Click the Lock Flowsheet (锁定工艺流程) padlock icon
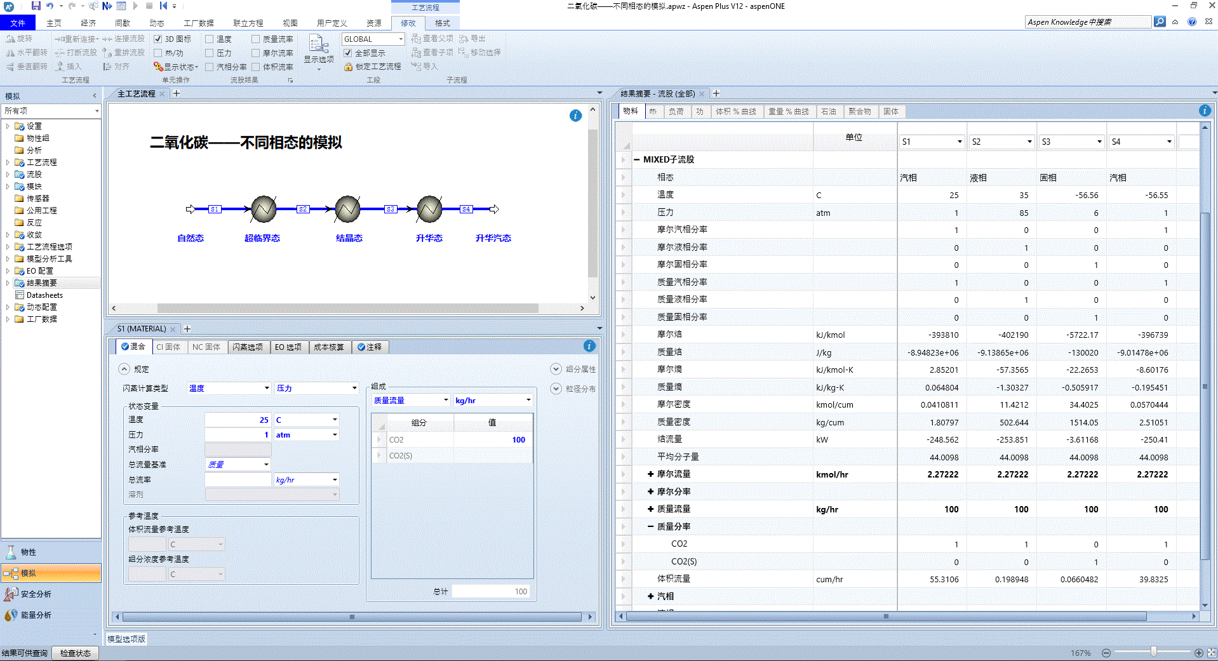The width and height of the screenshot is (1218, 661). point(348,67)
